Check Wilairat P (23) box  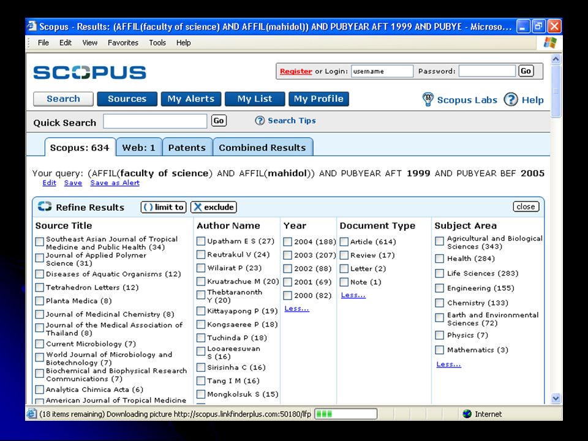click(201, 268)
